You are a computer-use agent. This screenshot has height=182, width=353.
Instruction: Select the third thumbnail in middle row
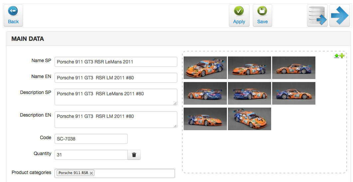pos(293,93)
